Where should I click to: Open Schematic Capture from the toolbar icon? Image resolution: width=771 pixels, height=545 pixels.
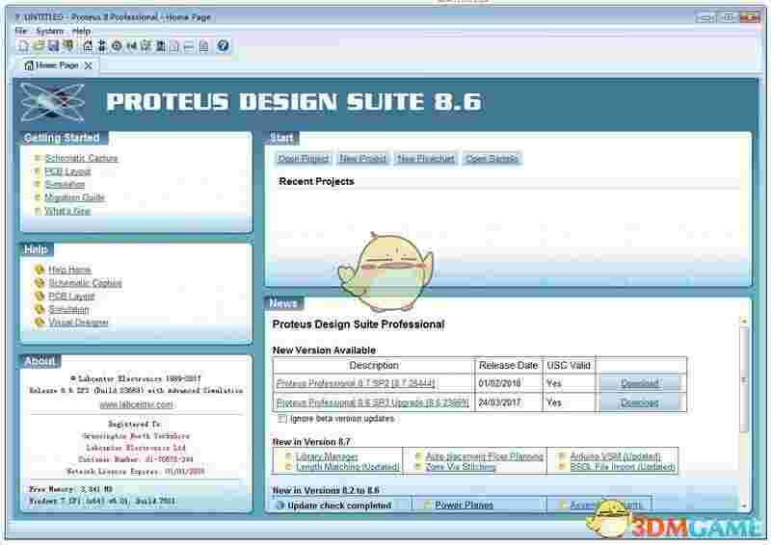pos(102,45)
